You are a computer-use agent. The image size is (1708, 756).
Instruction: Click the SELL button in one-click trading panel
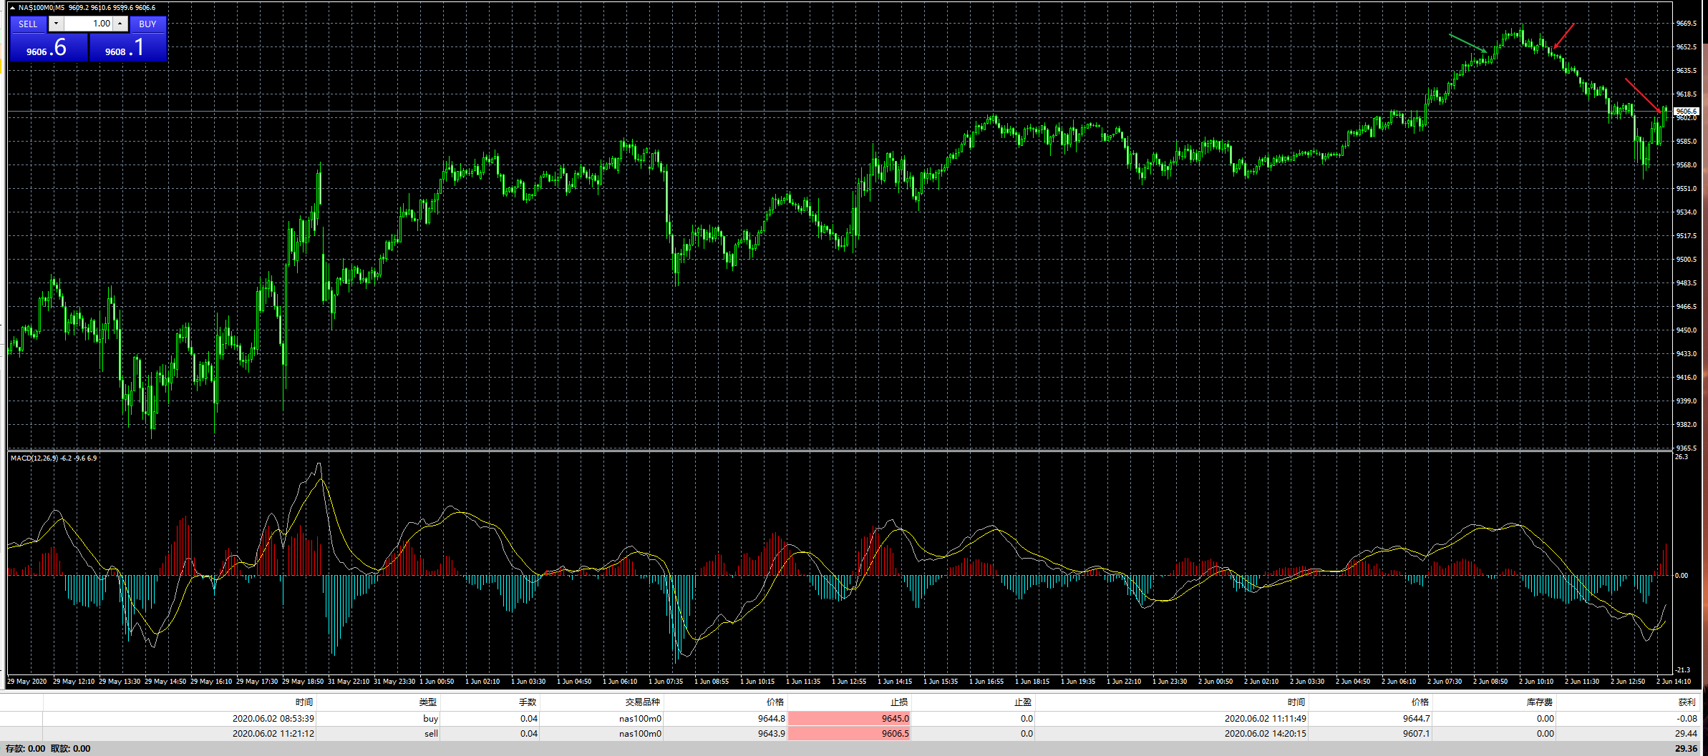click(28, 24)
